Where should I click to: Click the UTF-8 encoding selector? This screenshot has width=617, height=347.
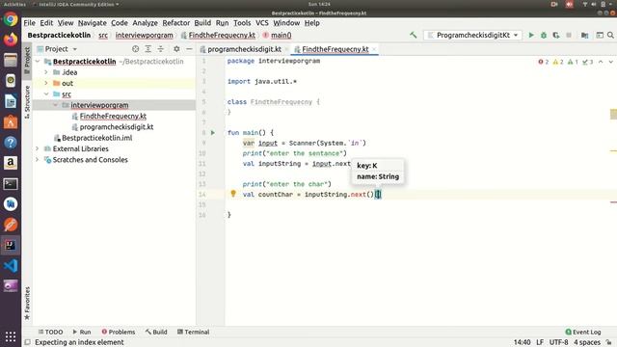pos(558,342)
